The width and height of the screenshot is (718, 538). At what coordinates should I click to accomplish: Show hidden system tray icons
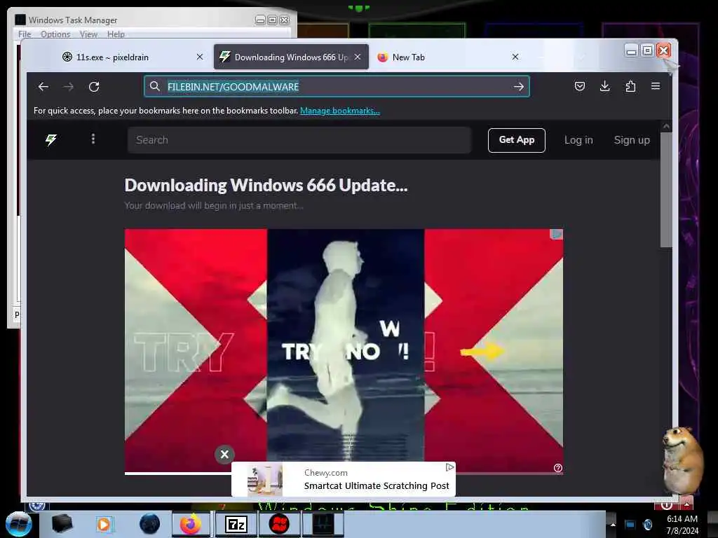coord(613,524)
